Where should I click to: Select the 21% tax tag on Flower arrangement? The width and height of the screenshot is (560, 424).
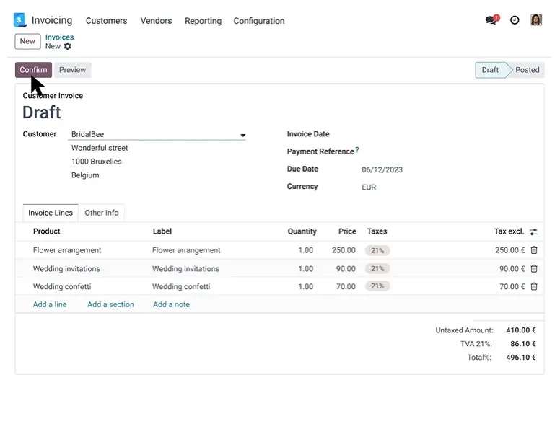point(377,250)
